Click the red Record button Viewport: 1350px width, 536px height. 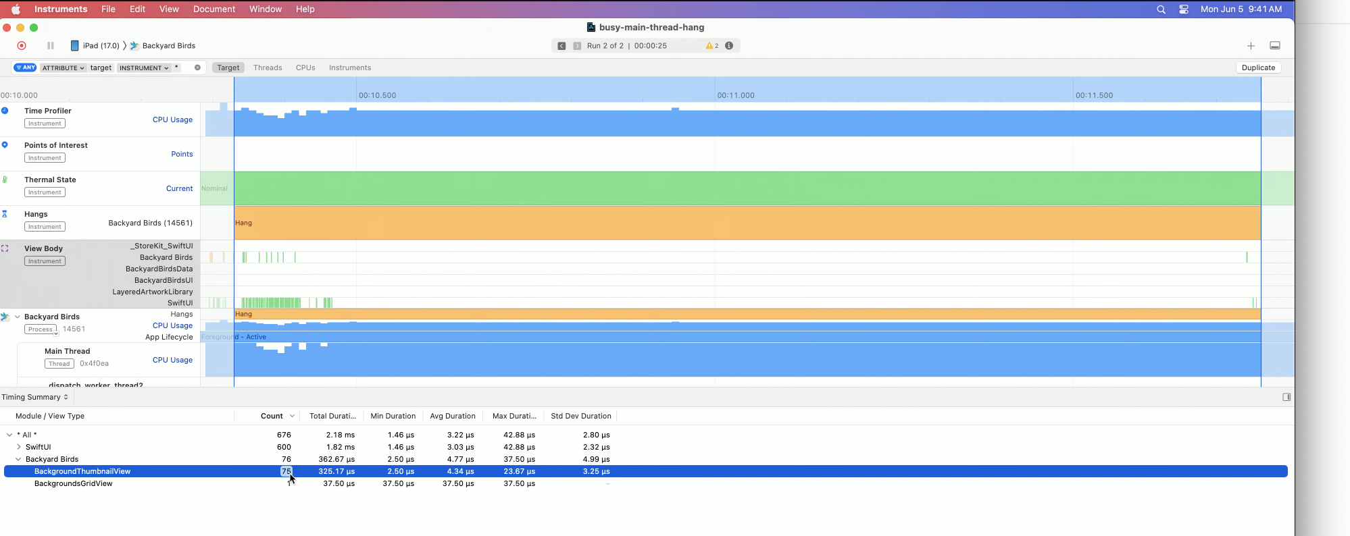click(x=22, y=46)
